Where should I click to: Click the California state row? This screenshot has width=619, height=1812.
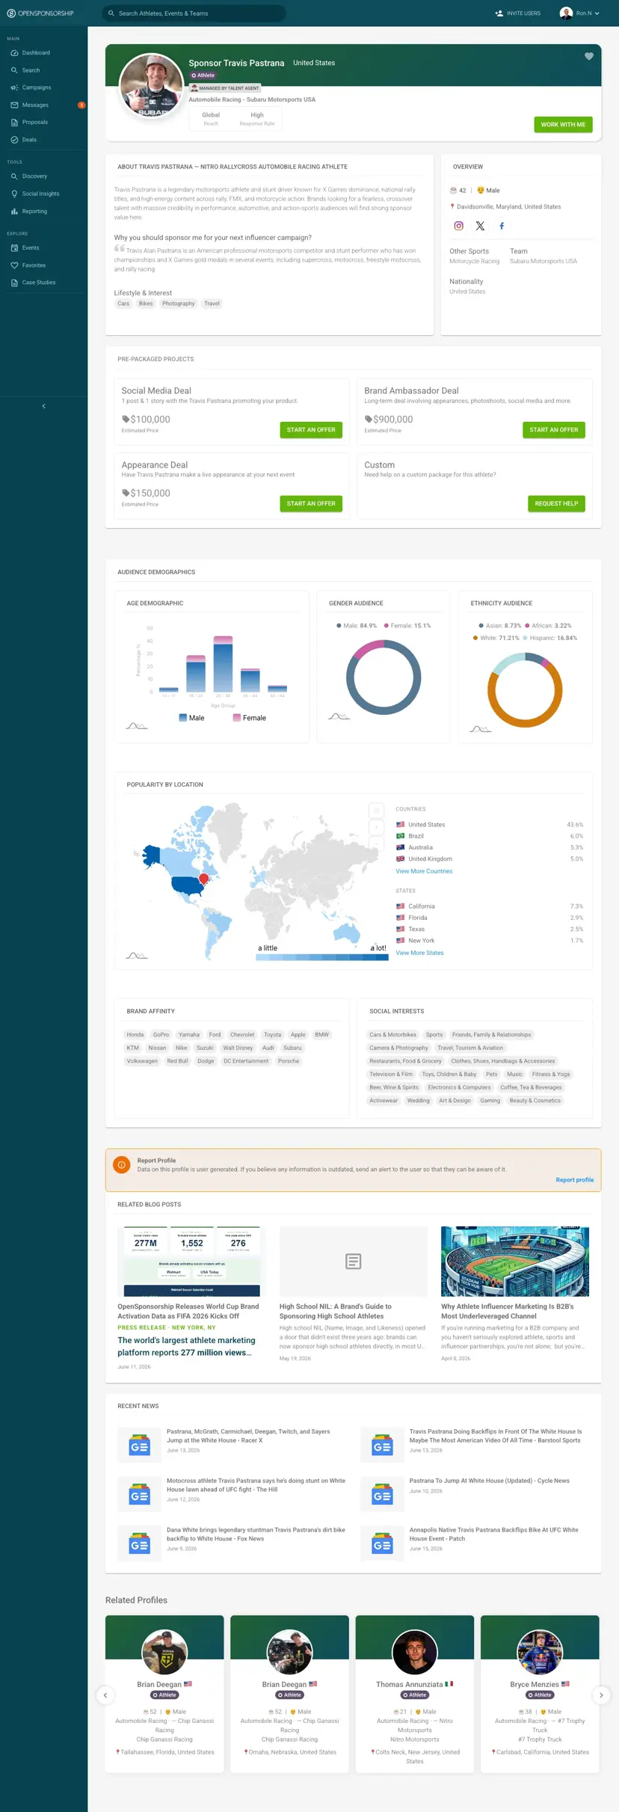[490, 906]
